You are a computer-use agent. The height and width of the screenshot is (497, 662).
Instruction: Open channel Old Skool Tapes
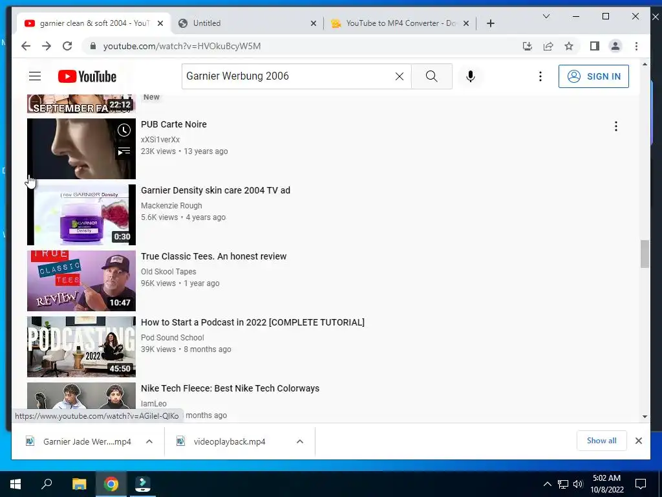coord(169,271)
